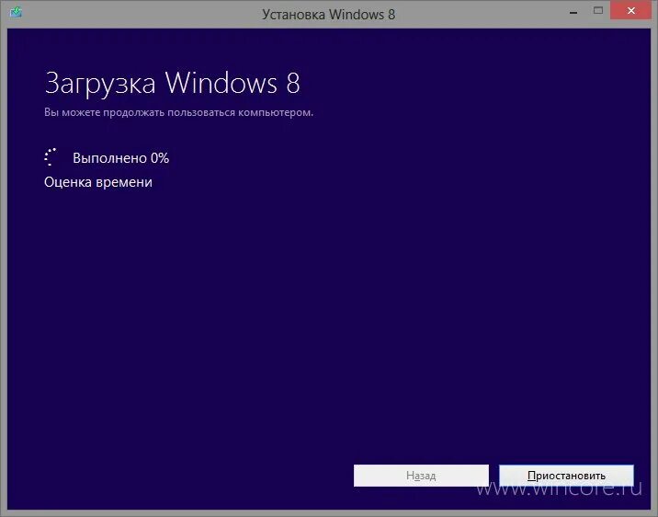Open the setup icon in title bar
The height and width of the screenshot is (517, 658).
[x=16, y=12]
